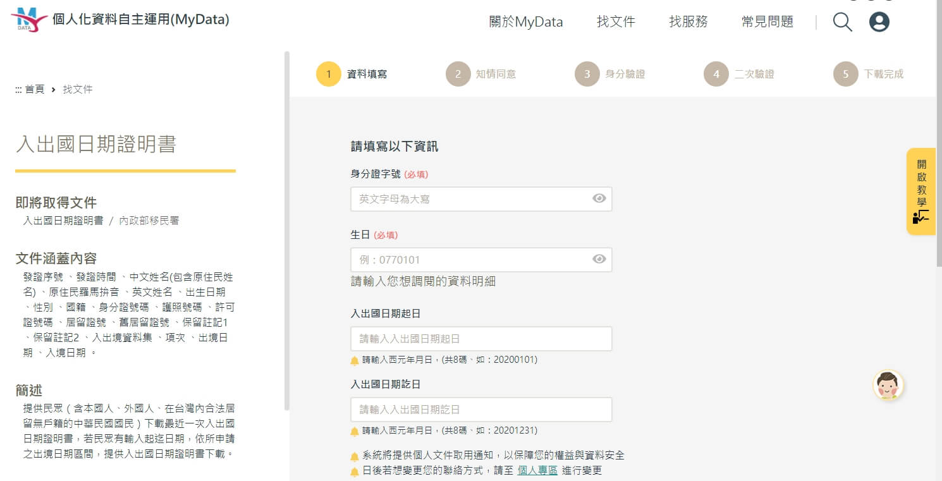
Task: Focus the 入出國日期訖日 input field
Action: click(x=481, y=410)
